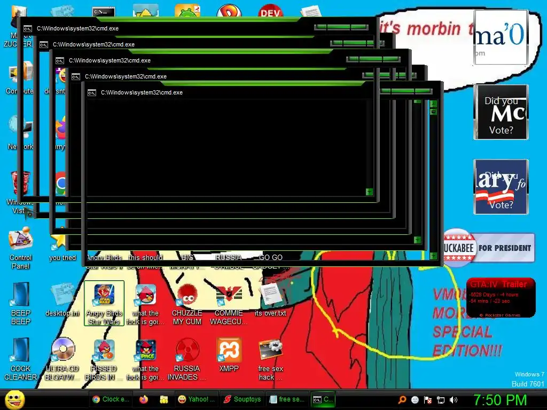Switch to Clock Chrome taskbar window
The height and width of the screenshot is (410, 547).
[x=111, y=399]
